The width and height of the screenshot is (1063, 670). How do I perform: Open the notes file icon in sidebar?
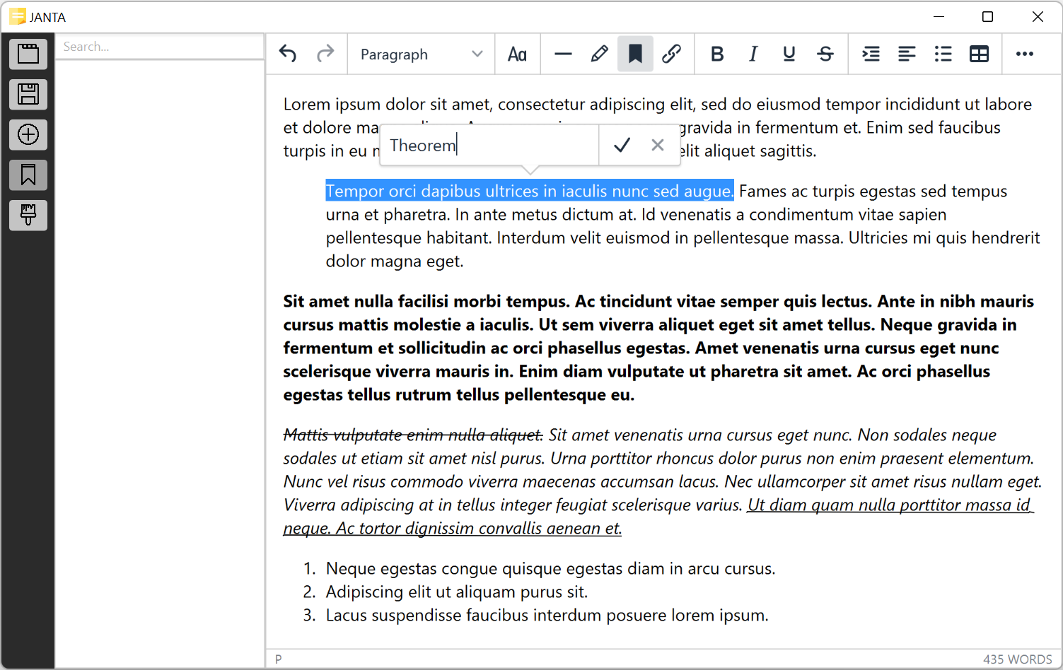click(28, 54)
